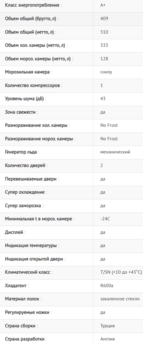143x345 pixels.
Task: Click the 'Турция' assembly country value
Action: 107,326
